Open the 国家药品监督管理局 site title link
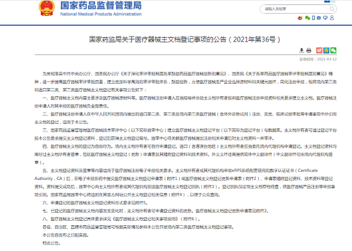Image resolution: width=352 pixels, height=251 pixels. (101, 6)
